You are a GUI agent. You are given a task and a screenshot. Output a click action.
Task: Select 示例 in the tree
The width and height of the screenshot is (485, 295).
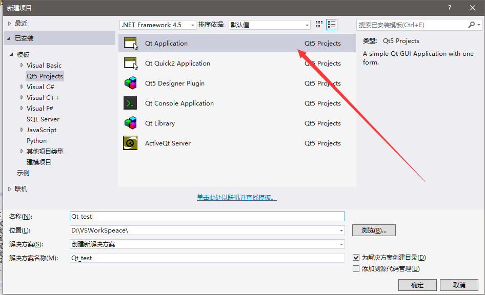(23, 173)
